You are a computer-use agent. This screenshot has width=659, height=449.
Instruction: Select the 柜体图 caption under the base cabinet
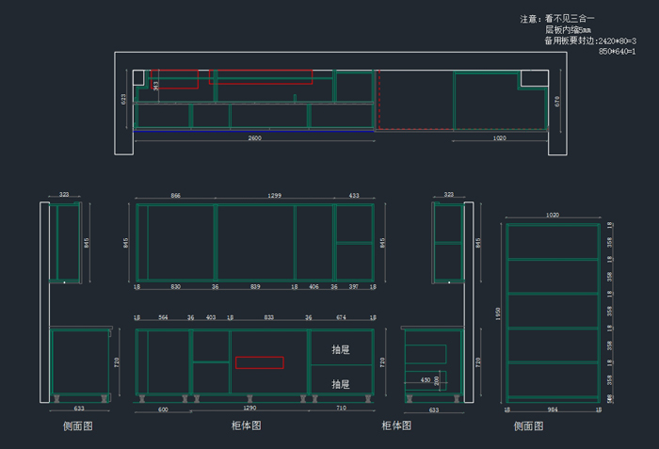(246, 426)
